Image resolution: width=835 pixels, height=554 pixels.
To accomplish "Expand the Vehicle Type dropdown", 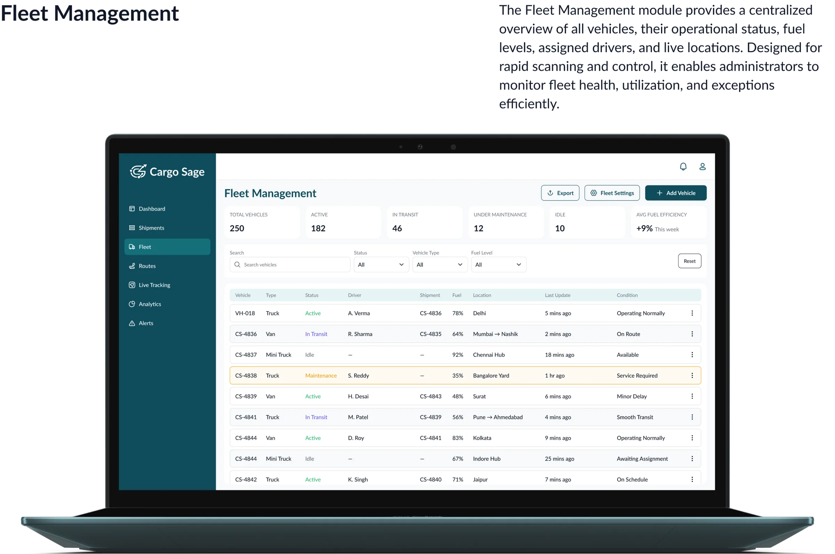I will 439,264.
